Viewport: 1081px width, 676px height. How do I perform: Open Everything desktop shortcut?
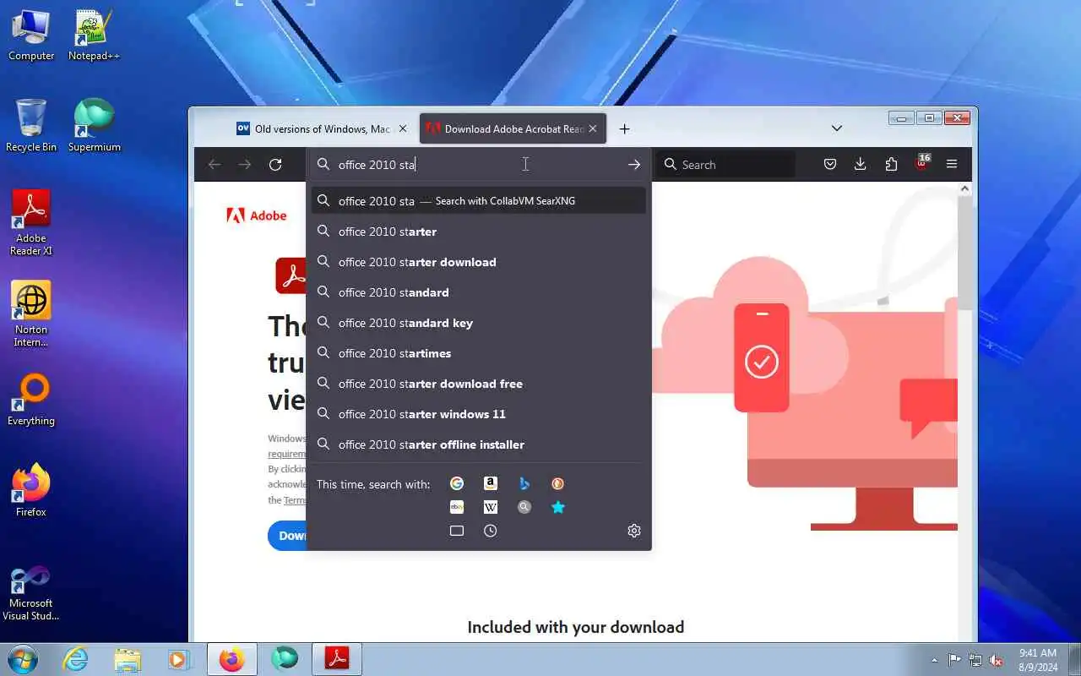tap(31, 400)
